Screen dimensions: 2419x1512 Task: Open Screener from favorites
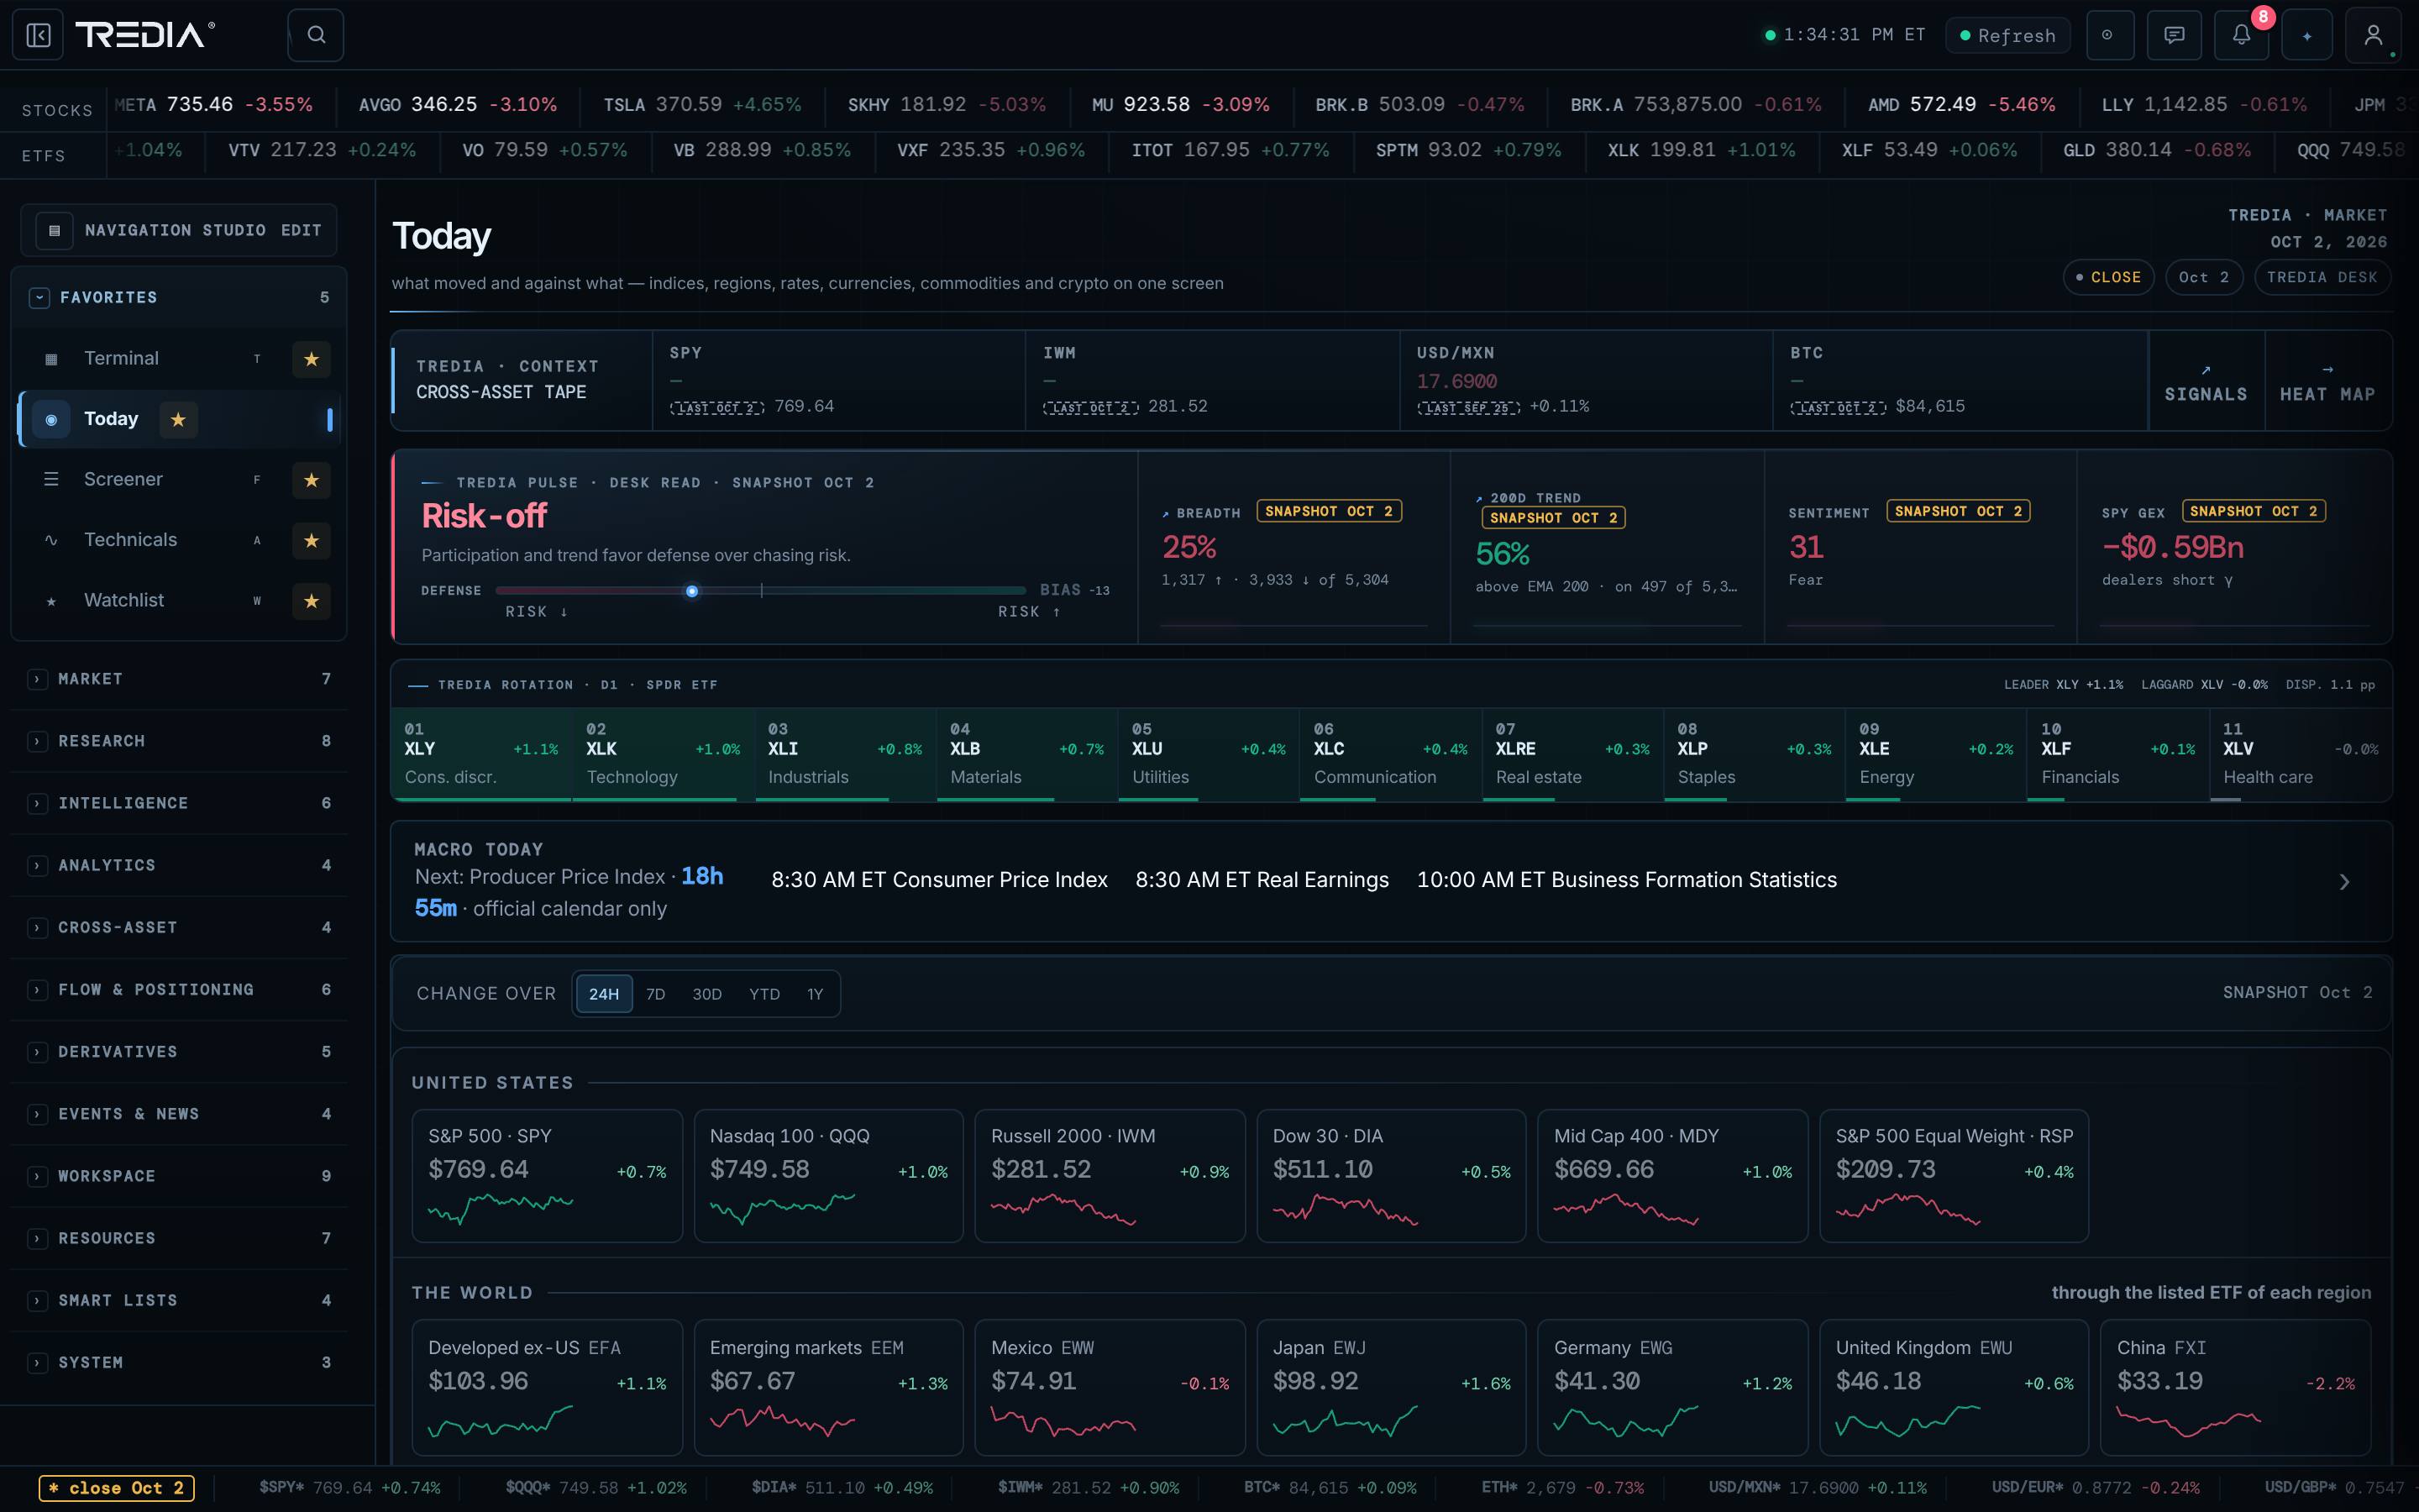pyautogui.click(x=123, y=480)
